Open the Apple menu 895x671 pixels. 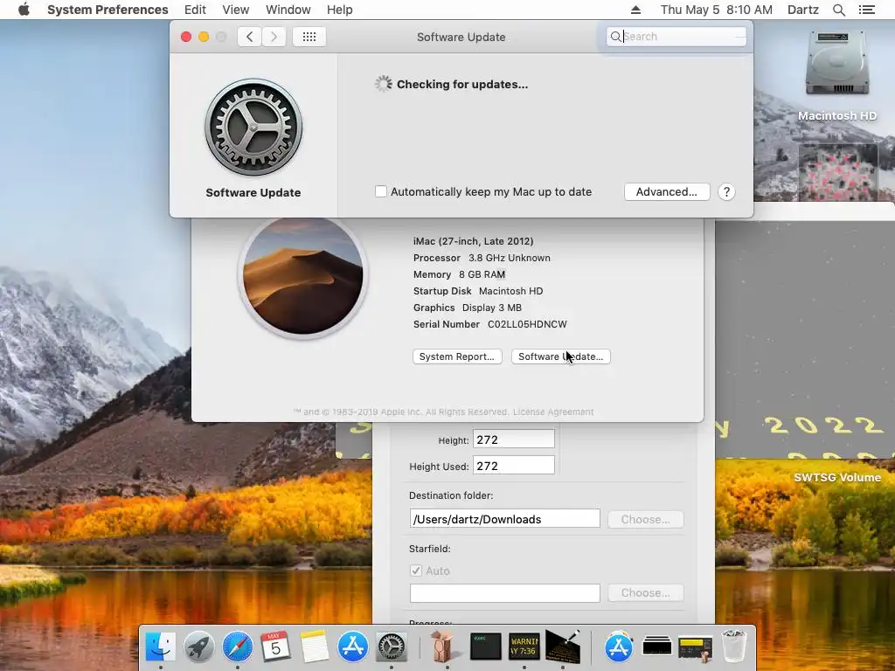coord(24,10)
